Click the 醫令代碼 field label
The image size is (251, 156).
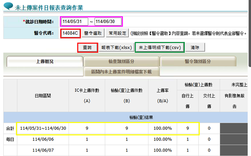click(x=44, y=33)
